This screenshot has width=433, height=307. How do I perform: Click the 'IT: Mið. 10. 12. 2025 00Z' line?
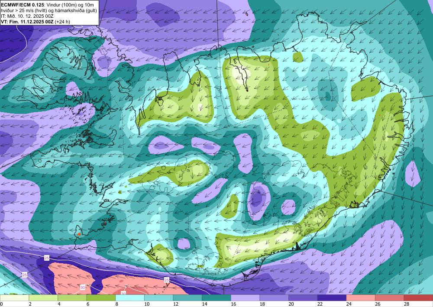[27, 16]
